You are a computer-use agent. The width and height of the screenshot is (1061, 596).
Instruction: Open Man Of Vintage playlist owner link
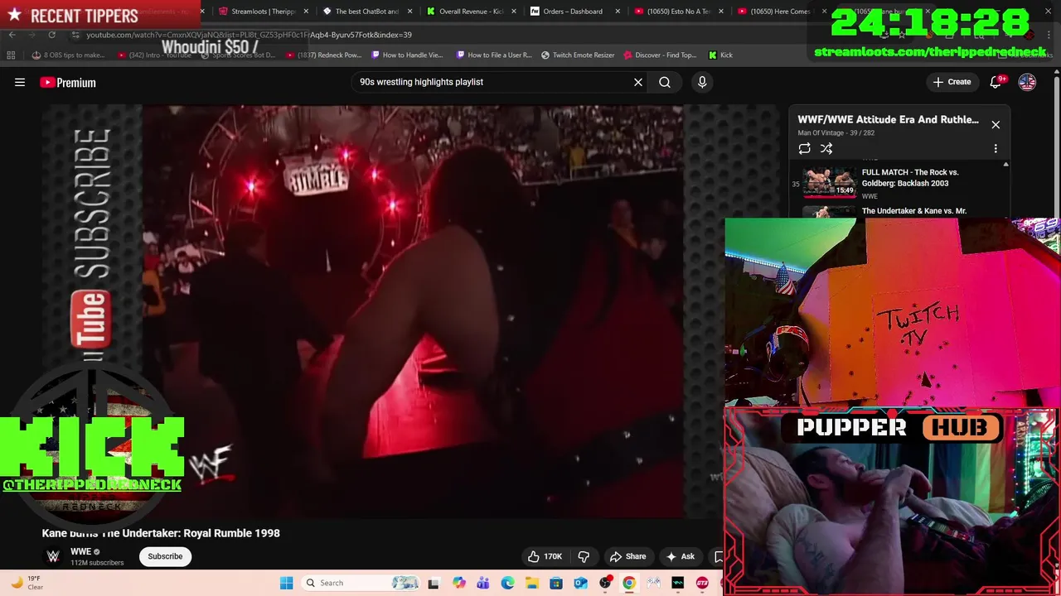821,132
